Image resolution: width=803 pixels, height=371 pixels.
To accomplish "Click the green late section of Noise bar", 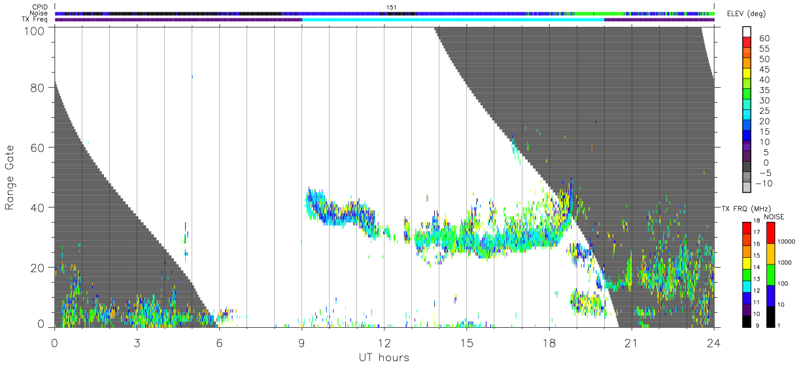I will (x=598, y=13).
